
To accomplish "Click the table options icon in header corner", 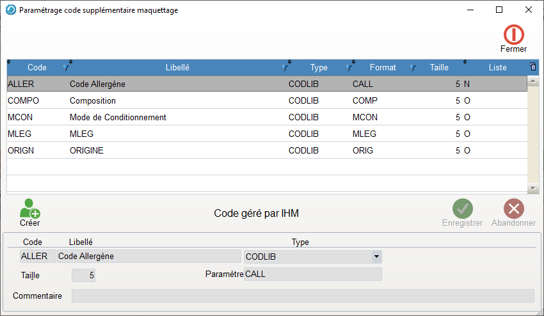I will point(533,67).
